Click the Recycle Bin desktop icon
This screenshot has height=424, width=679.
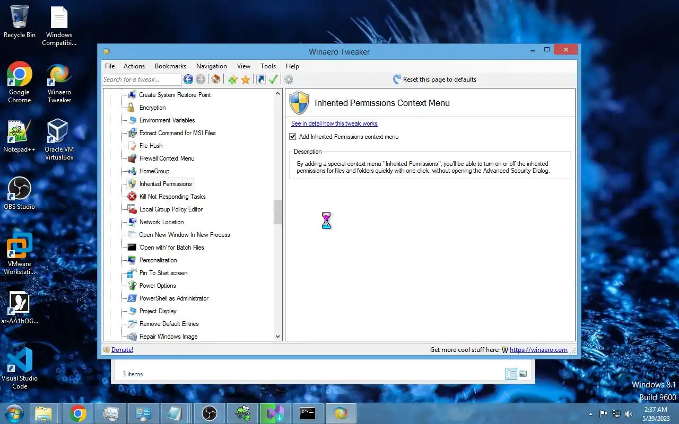[20, 22]
